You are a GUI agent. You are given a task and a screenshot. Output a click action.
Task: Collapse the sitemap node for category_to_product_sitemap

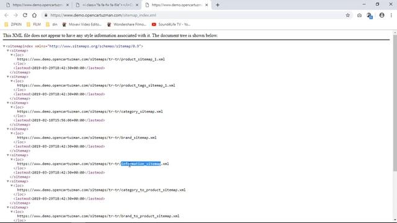[8, 181]
